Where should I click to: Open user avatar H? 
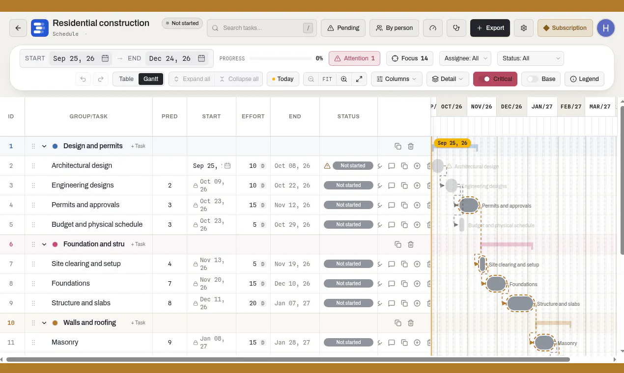(606, 28)
